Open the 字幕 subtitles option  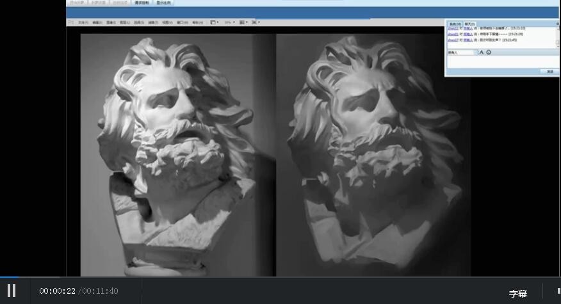tap(518, 294)
